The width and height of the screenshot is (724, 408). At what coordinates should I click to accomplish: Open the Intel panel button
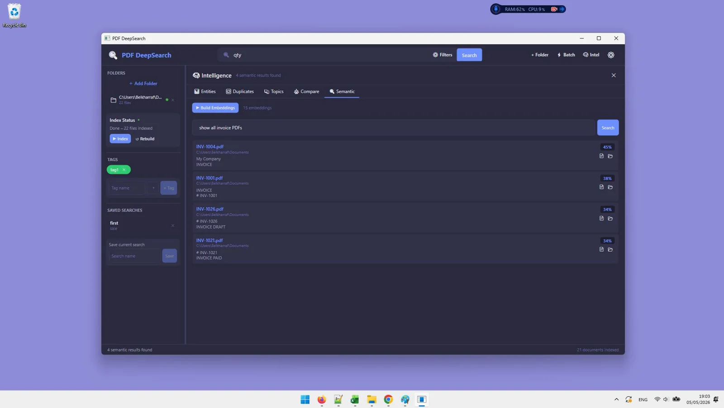(x=591, y=55)
